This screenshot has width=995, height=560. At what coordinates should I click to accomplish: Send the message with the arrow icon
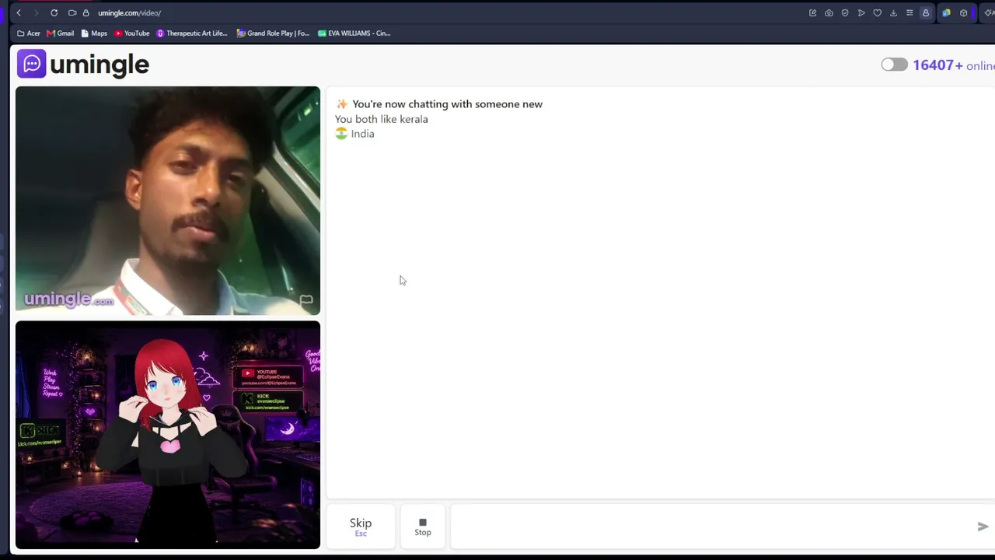click(x=983, y=527)
